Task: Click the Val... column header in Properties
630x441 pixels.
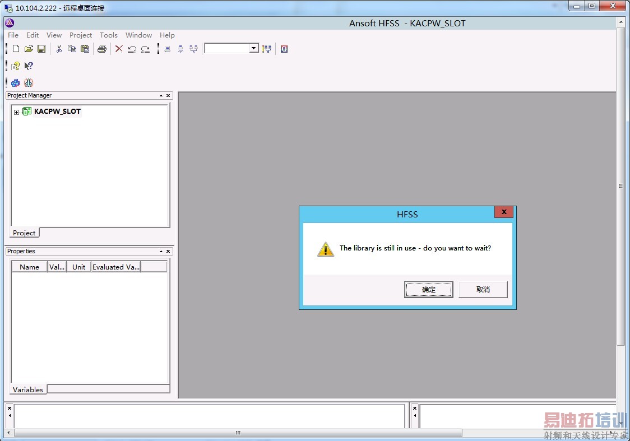Action: click(57, 267)
